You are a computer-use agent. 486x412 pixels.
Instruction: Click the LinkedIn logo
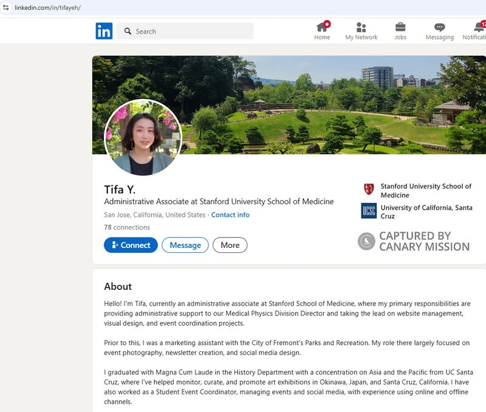click(x=104, y=31)
